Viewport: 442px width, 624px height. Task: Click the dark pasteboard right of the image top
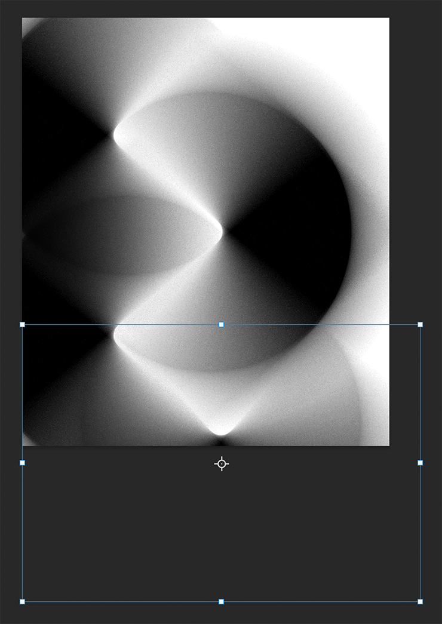point(415,60)
